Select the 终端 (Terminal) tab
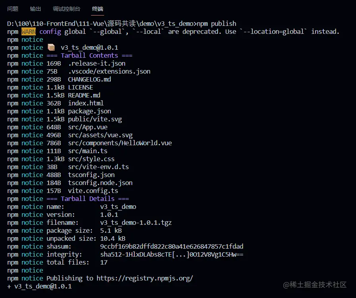 (98, 9)
